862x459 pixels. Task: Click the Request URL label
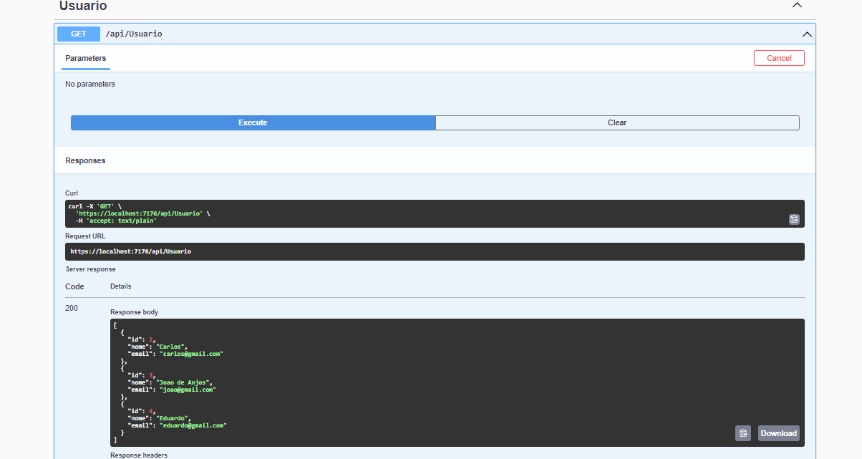84,236
